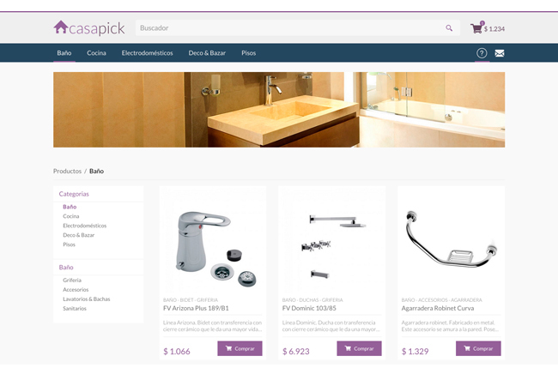Select Grifería subcategory in sidebar

click(x=72, y=280)
